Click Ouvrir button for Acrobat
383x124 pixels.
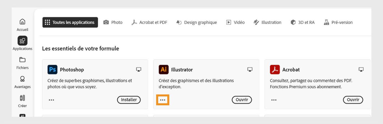coord(353,100)
